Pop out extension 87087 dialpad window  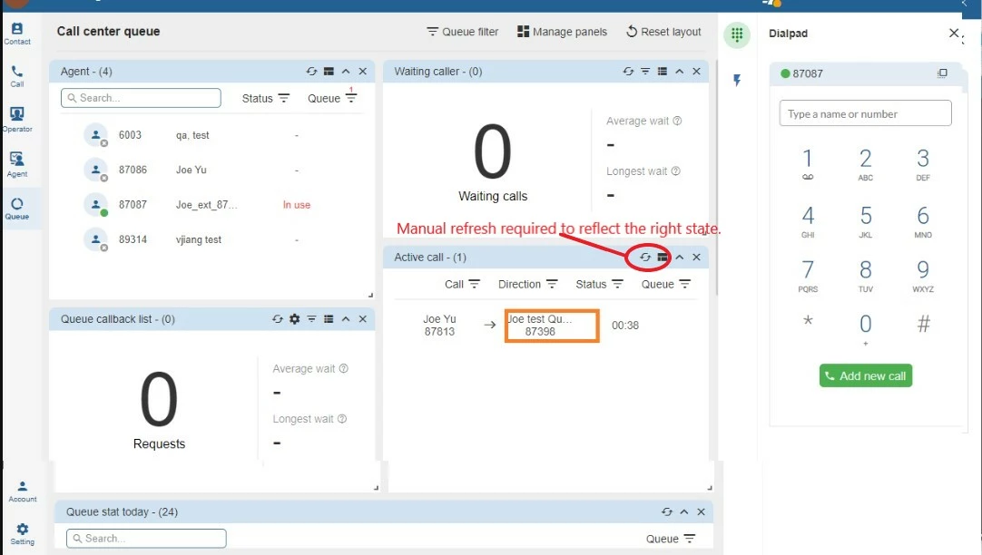click(942, 73)
